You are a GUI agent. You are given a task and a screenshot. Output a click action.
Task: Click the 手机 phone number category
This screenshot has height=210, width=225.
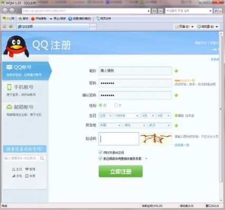17,176
